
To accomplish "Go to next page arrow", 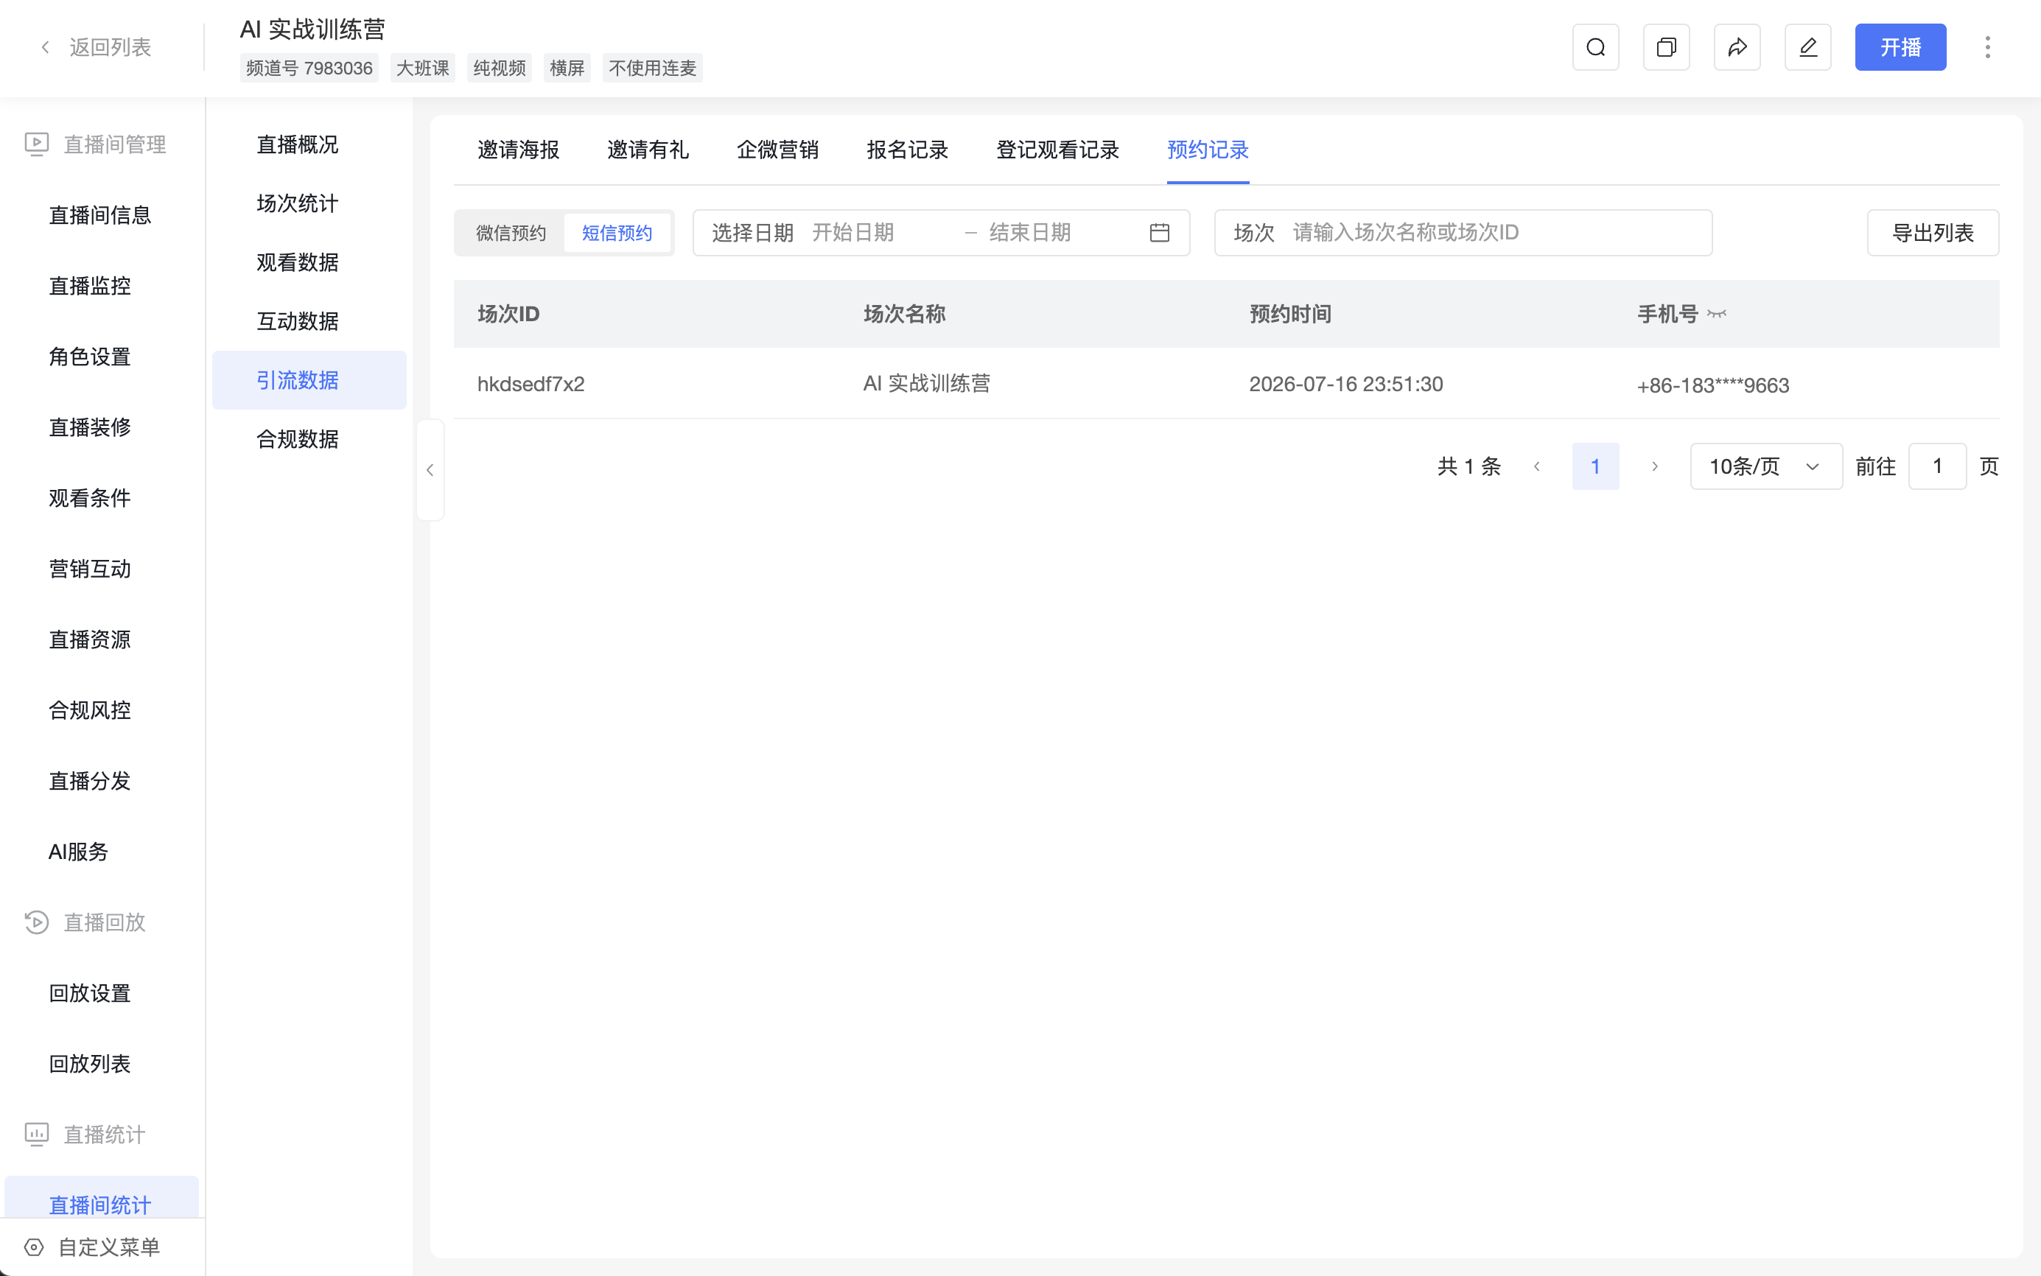I will (1654, 466).
